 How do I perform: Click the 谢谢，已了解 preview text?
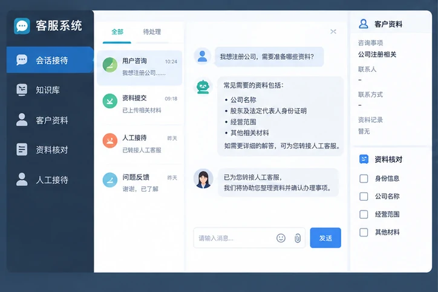[x=140, y=189]
